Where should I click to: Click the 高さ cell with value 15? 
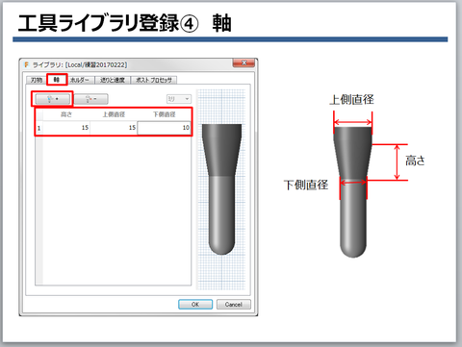point(66,128)
